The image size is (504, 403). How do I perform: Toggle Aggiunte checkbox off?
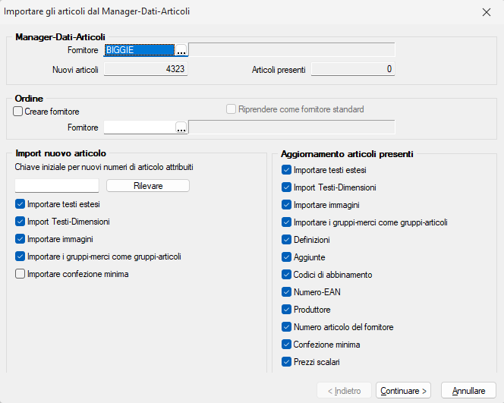(286, 257)
